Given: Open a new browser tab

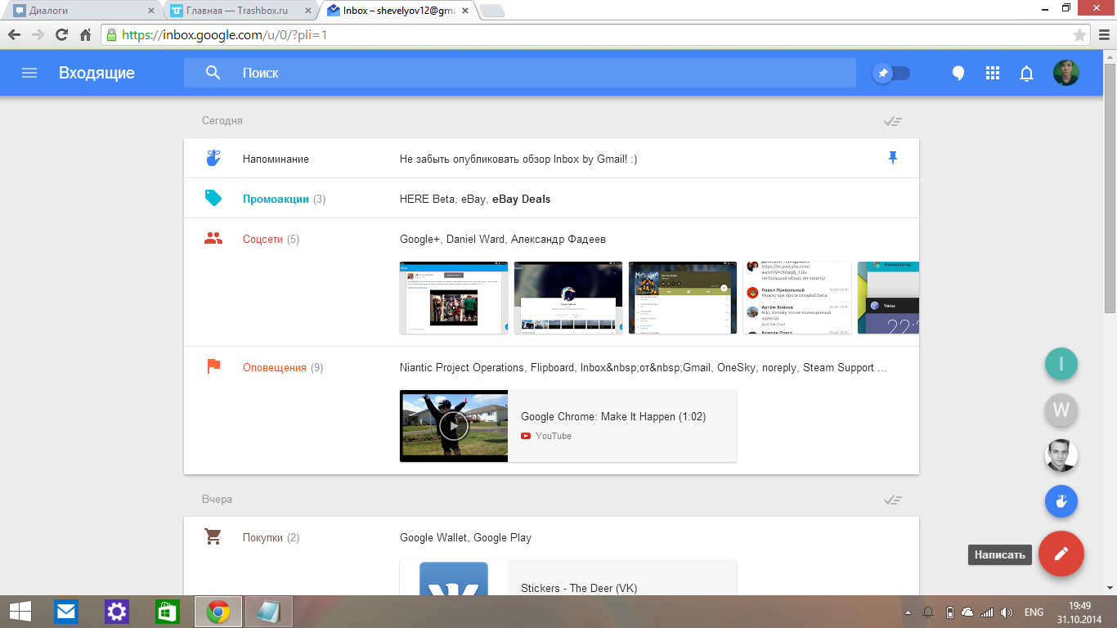Looking at the screenshot, I should (x=492, y=11).
